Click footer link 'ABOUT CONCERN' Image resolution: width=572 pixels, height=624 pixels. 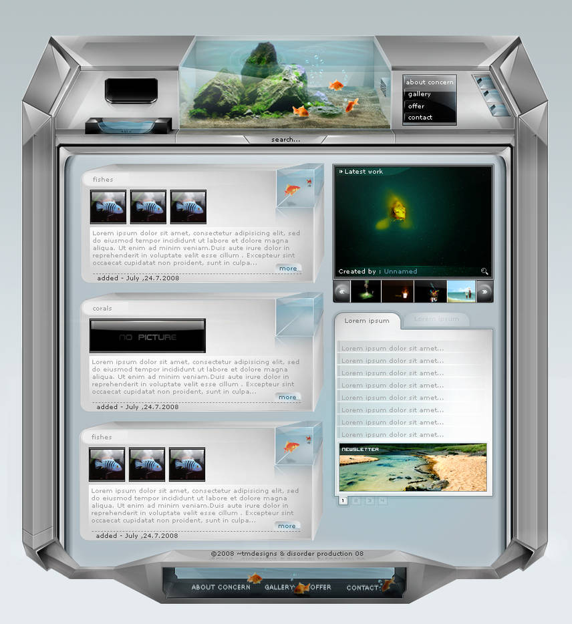221,587
